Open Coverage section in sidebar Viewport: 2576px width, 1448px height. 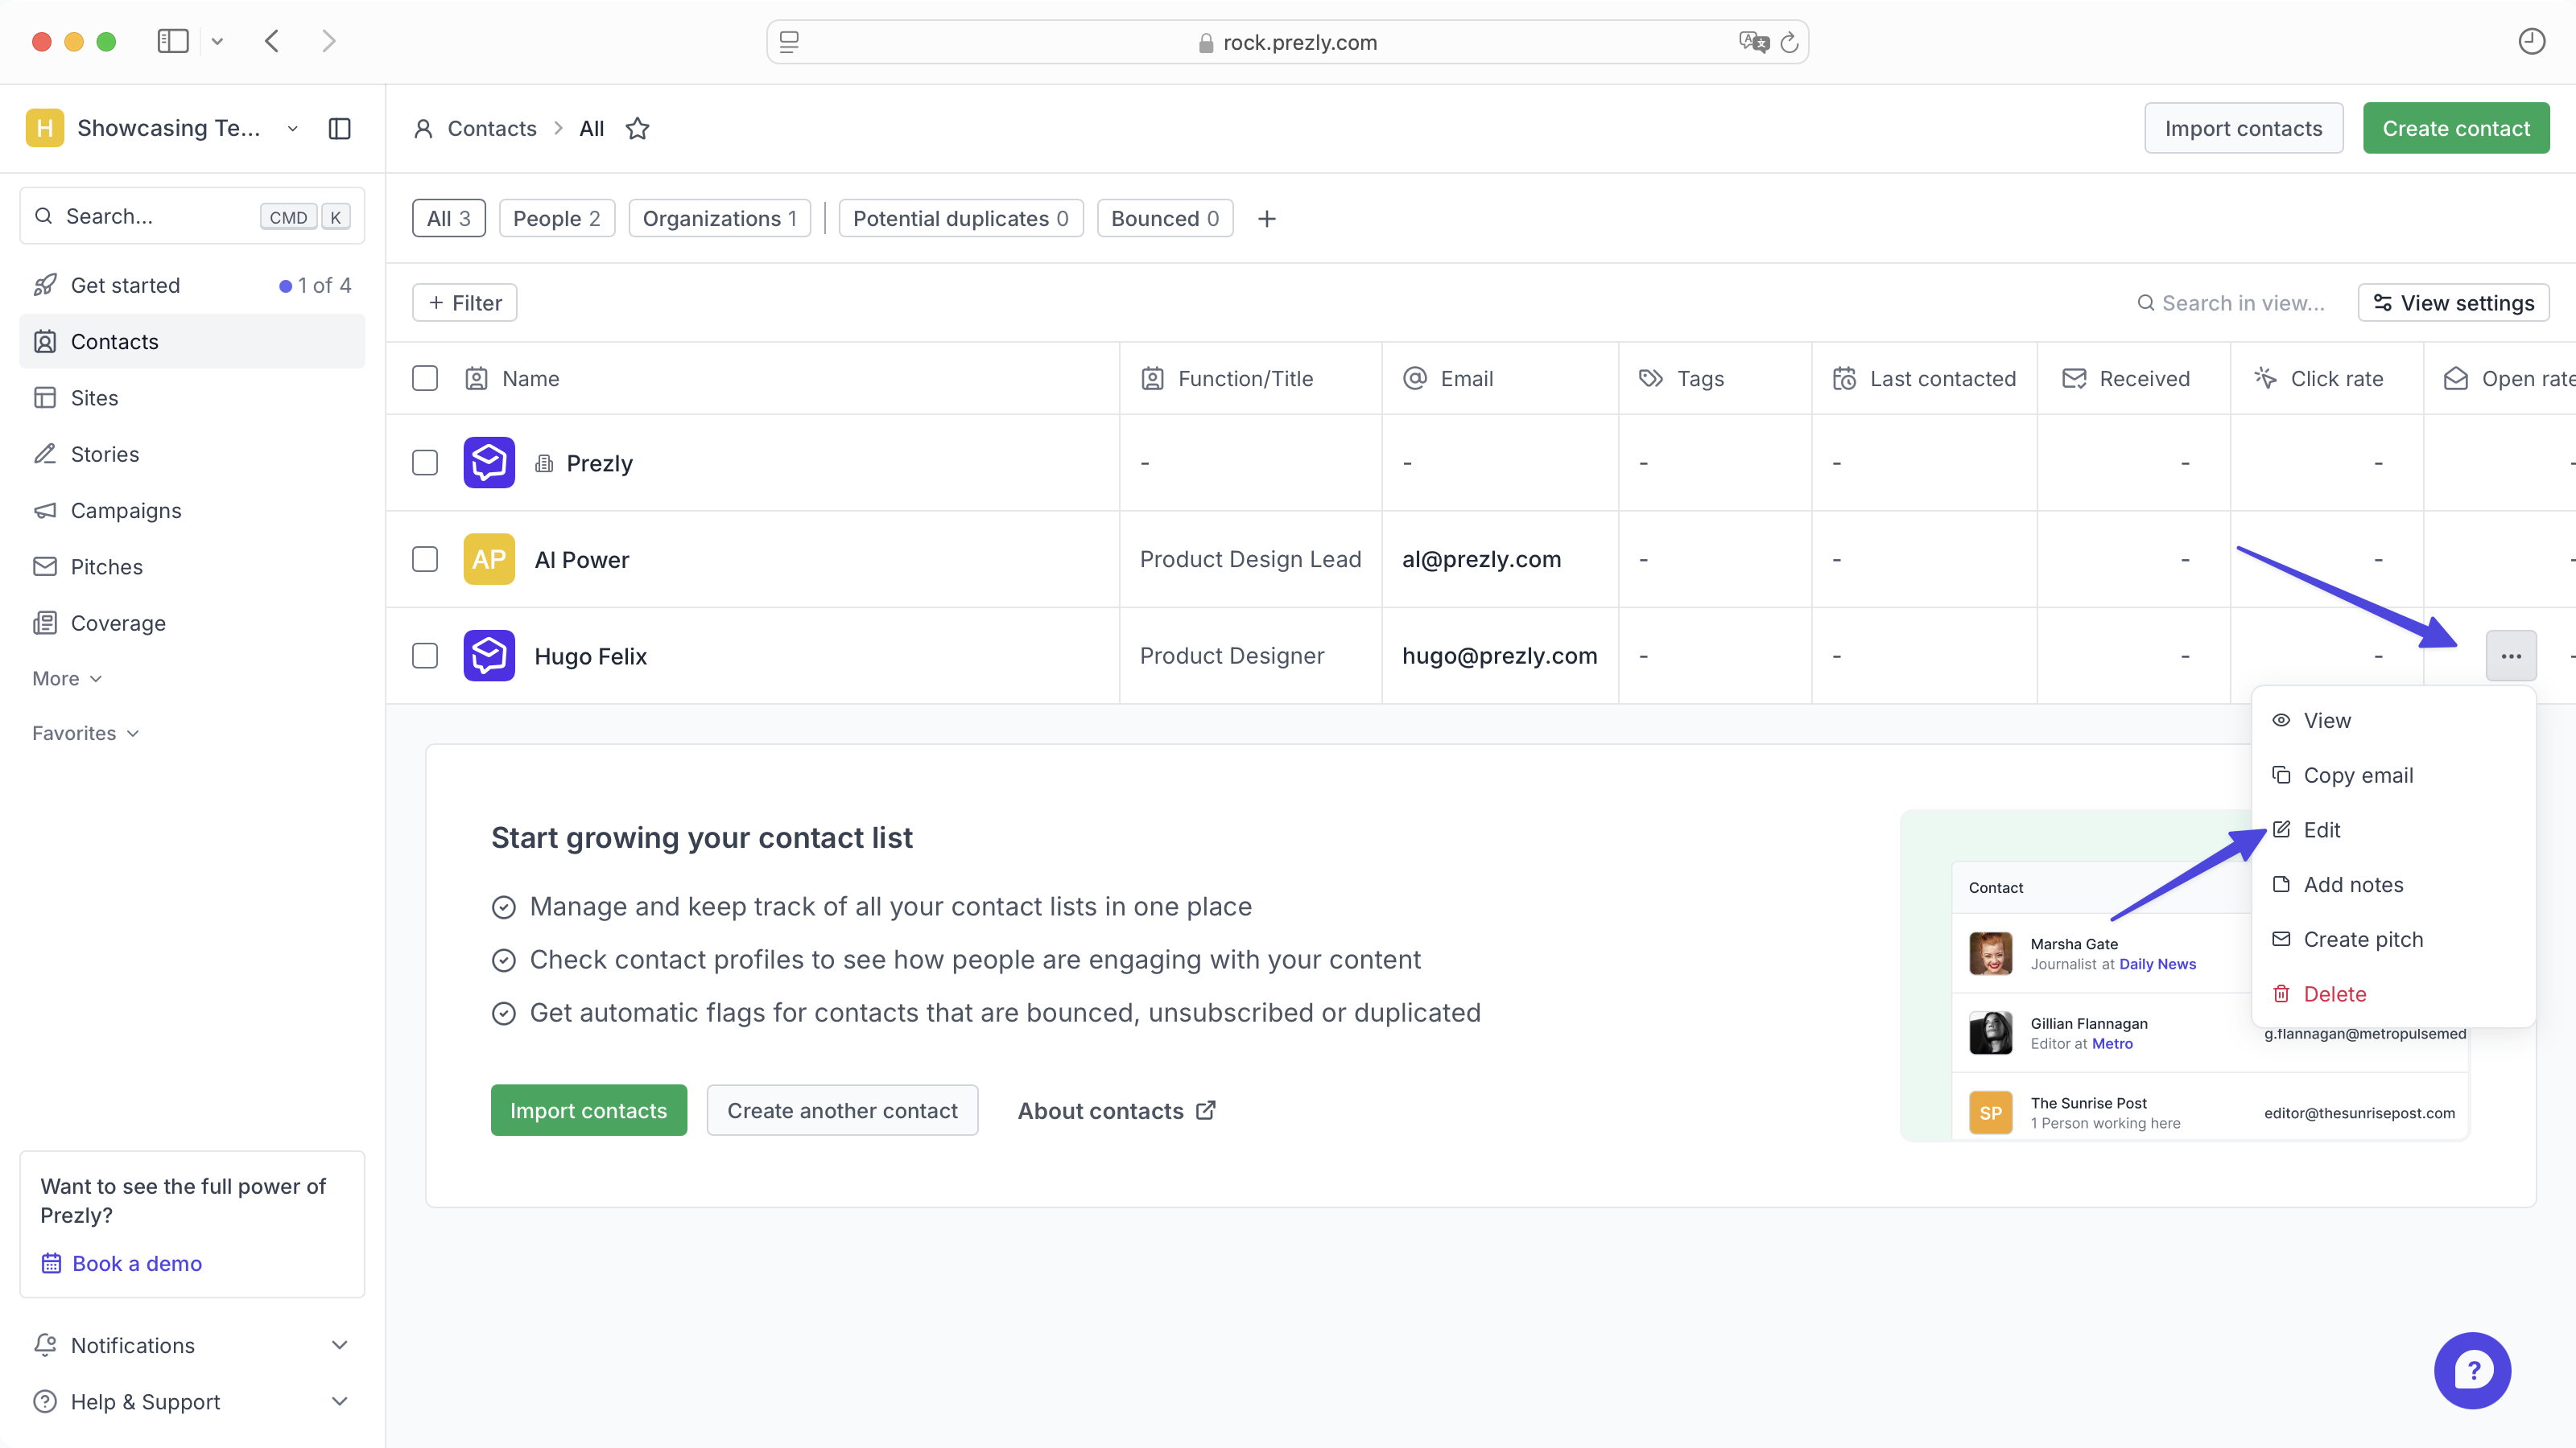[x=118, y=623]
